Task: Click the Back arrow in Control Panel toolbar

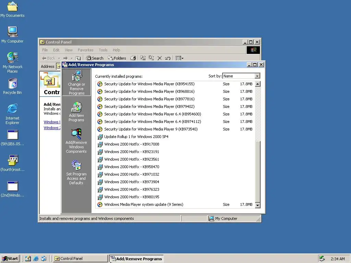Action: (x=49, y=58)
